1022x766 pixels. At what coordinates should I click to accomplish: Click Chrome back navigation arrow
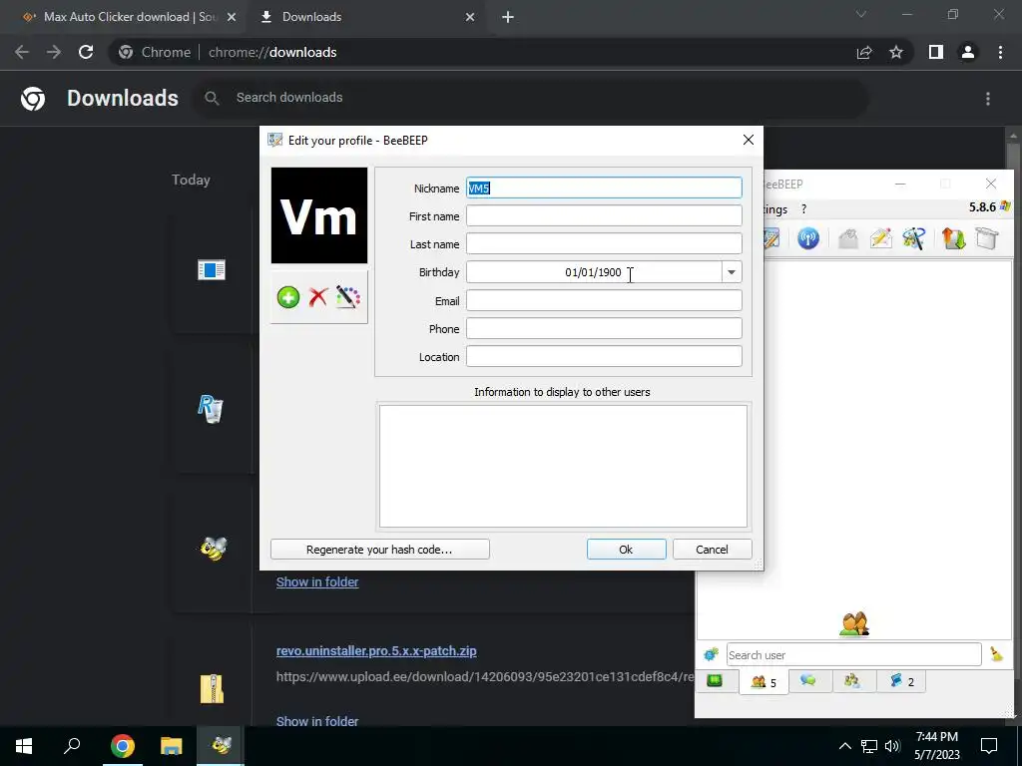coord(22,52)
